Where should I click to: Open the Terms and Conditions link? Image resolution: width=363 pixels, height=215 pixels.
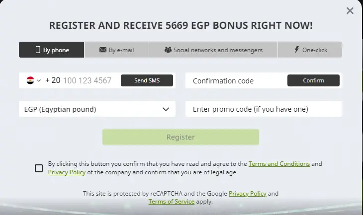279,164
